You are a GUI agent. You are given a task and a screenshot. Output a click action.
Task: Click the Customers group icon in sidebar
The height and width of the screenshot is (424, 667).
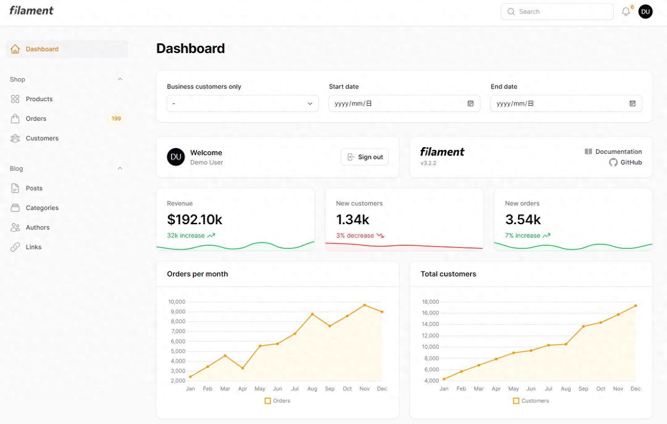[x=15, y=138]
